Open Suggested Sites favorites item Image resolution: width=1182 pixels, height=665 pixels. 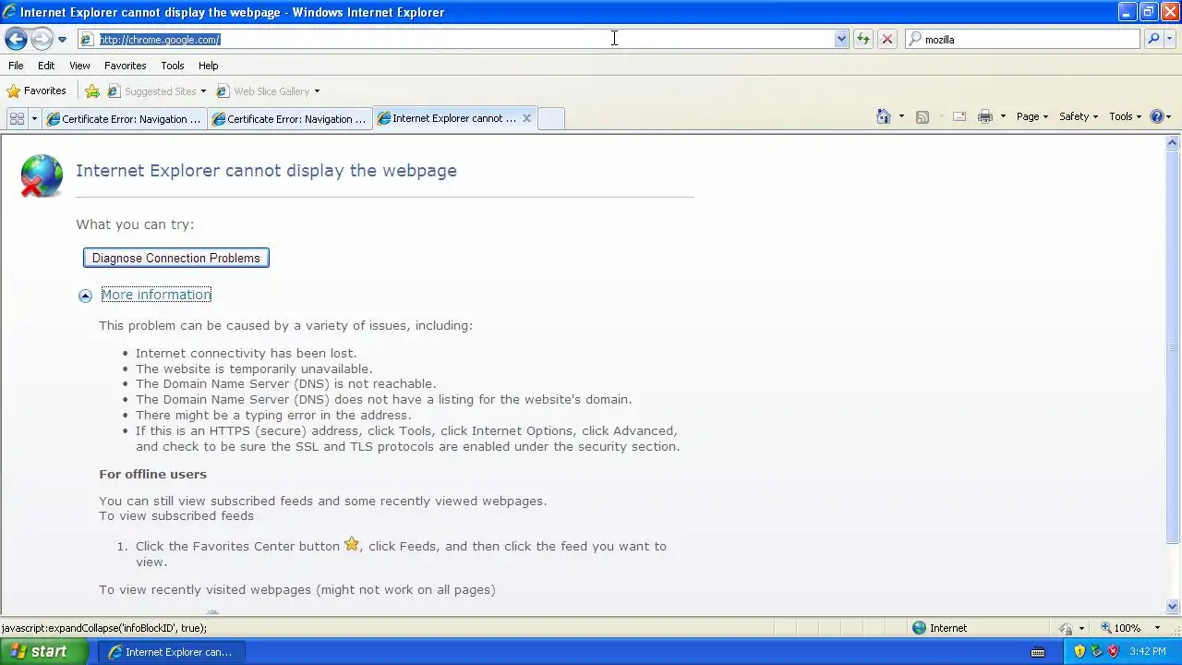pyautogui.click(x=156, y=91)
